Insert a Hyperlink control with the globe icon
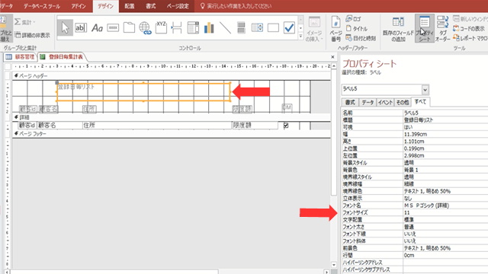488x274 pixels. pos(145,28)
